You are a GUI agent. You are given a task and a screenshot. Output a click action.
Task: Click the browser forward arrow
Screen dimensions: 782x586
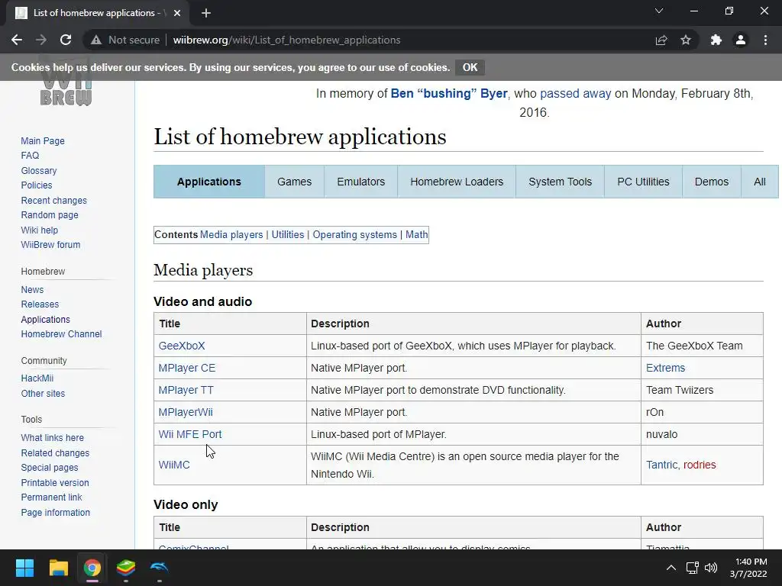pyautogui.click(x=41, y=40)
